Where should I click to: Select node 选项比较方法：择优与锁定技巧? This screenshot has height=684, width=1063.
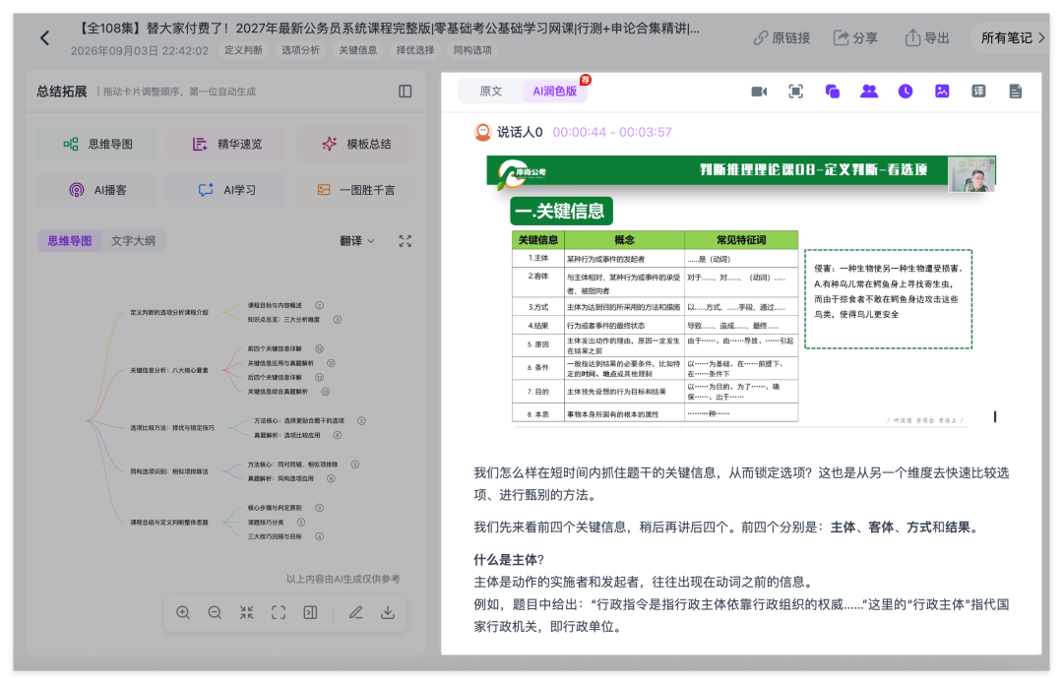[x=172, y=428]
